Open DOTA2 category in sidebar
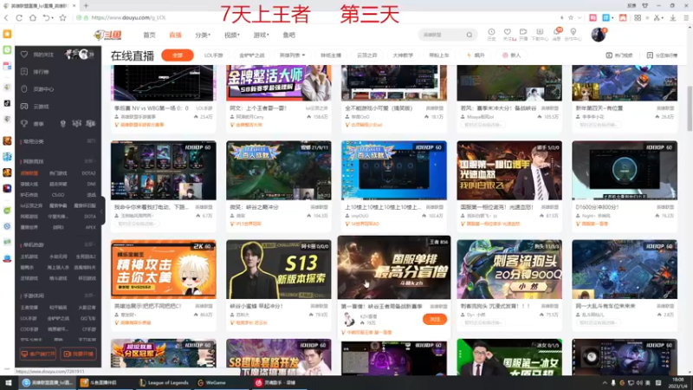Image resolution: width=693 pixels, height=390 pixels. pyautogui.click(x=88, y=173)
